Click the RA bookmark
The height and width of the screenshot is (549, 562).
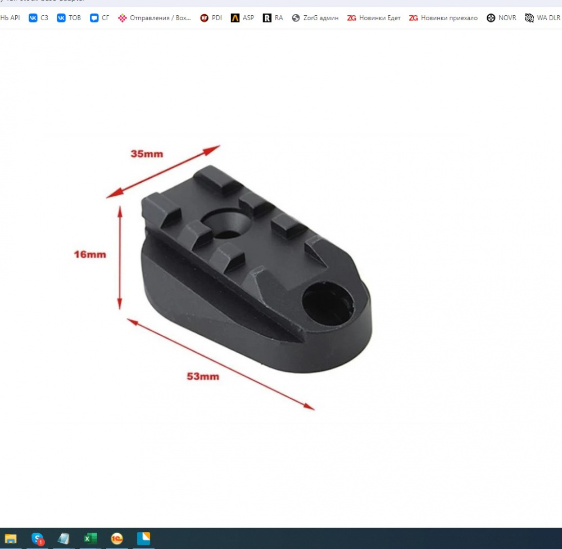273,18
